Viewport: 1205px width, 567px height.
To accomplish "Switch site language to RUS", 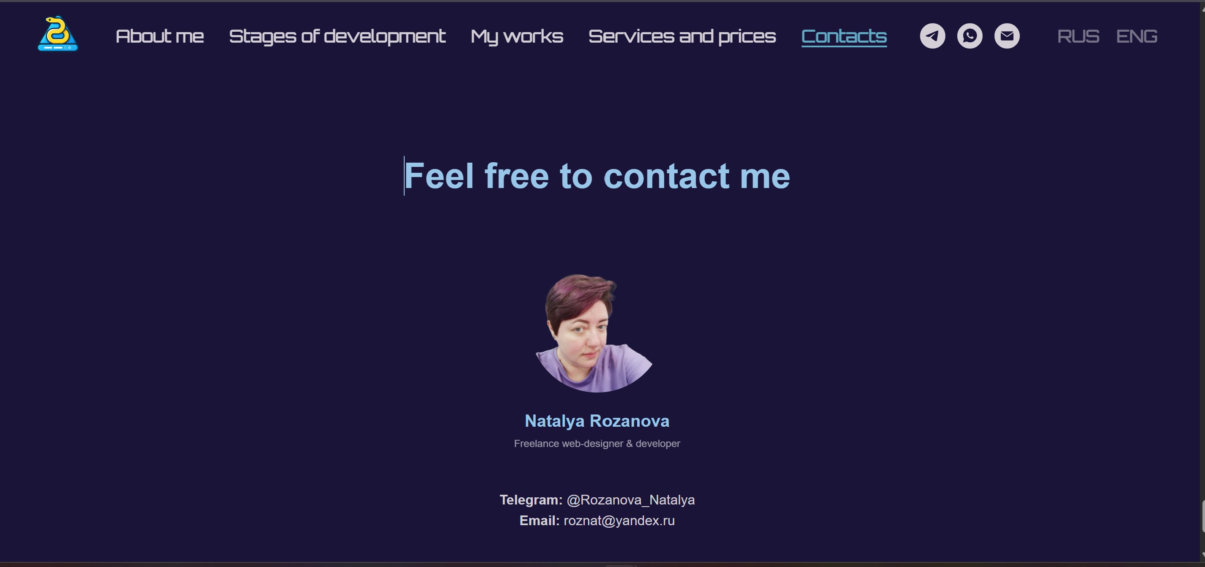I will 1078,36.
